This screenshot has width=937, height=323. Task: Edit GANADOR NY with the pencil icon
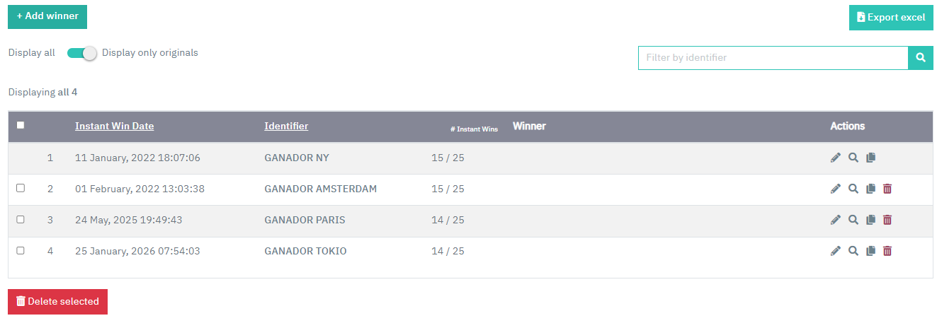point(835,158)
